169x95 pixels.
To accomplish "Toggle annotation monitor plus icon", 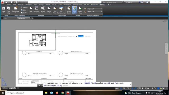I will click(x=152, y=88).
